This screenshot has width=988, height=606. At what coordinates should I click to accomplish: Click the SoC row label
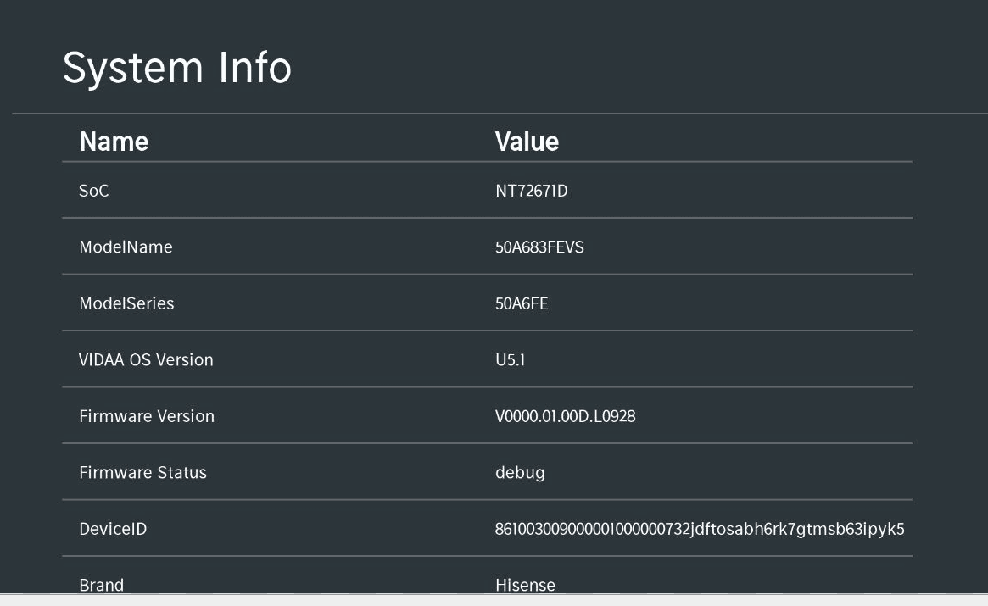tap(94, 191)
